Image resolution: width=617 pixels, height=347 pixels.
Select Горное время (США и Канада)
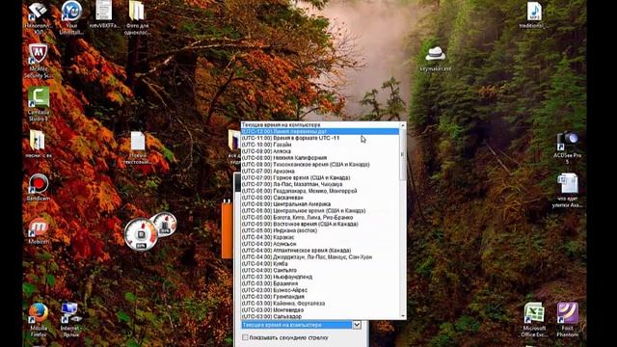(320, 177)
